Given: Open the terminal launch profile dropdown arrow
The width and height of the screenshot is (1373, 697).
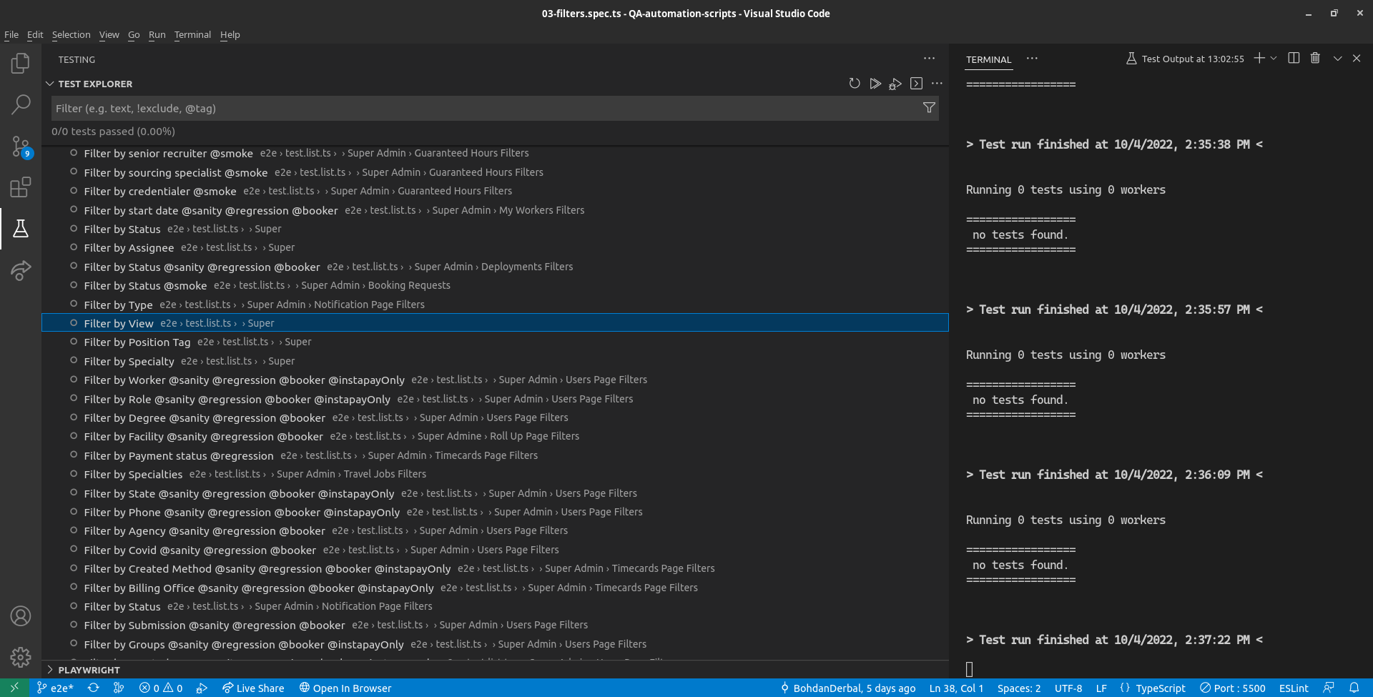Looking at the screenshot, I should [1274, 59].
